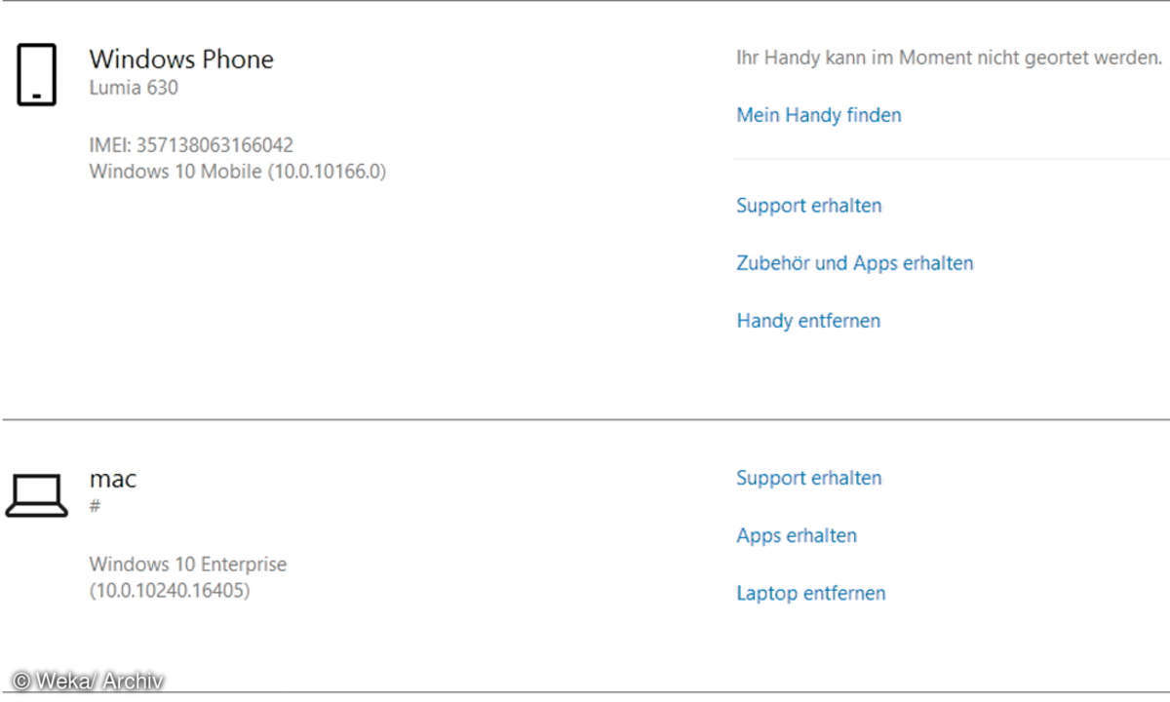This screenshot has height=702, width=1170.
Task: Click the Windows 10 Mobile version text
Action: (237, 172)
